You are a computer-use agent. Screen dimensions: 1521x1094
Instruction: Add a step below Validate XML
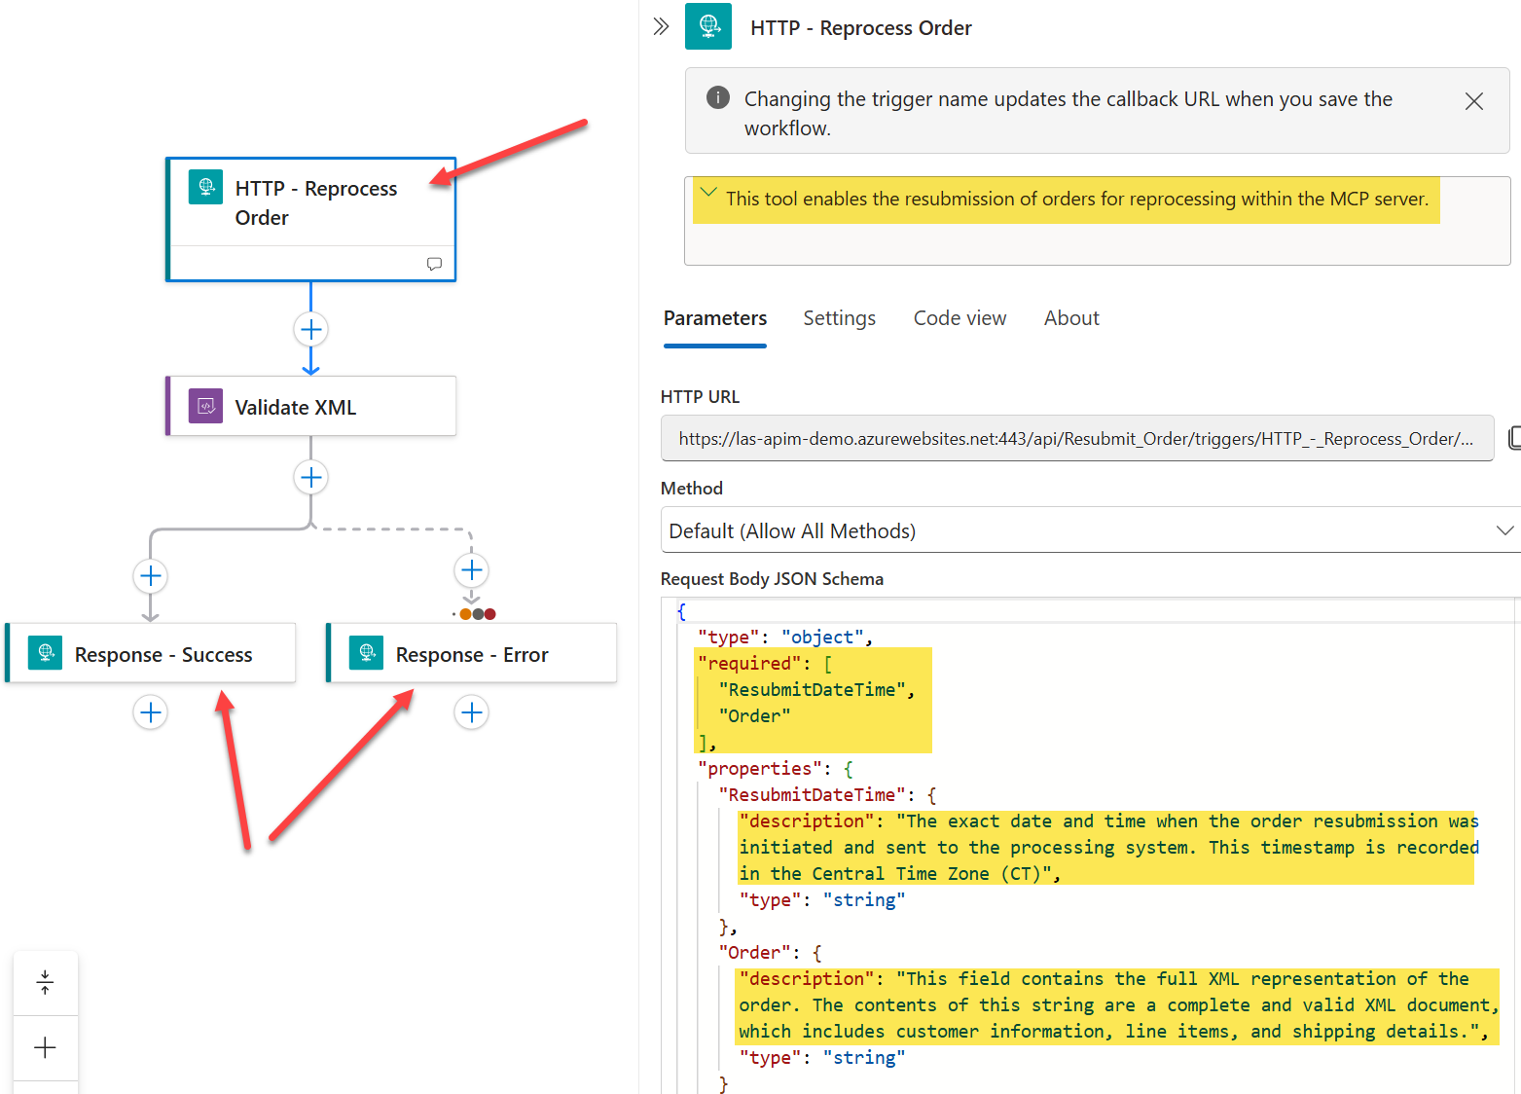pyautogui.click(x=311, y=477)
